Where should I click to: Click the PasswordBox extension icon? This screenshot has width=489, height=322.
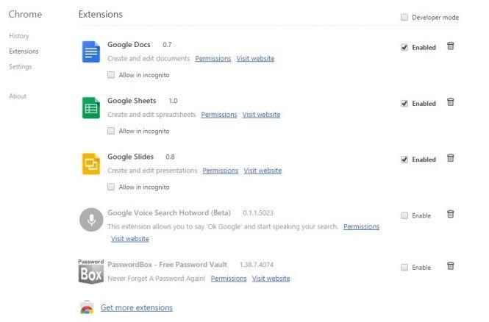pyautogui.click(x=90, y=271)
